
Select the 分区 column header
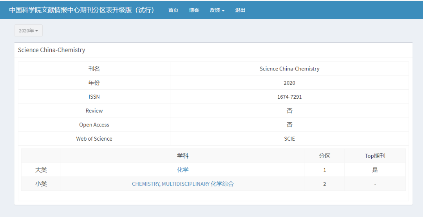325,156
